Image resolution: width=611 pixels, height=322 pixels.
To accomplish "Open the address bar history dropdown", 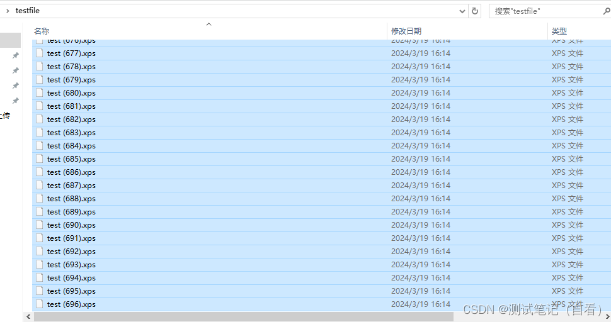I will click(462, 11).
